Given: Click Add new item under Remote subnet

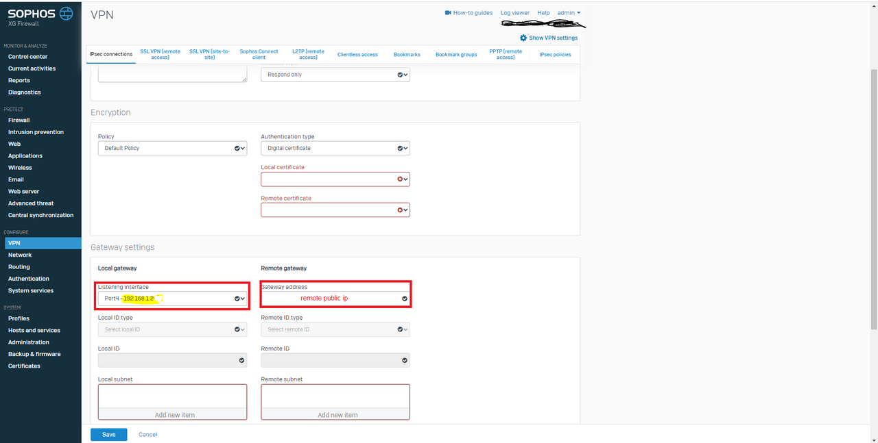Looking at the screenshot, I should [x=335, y=414].
